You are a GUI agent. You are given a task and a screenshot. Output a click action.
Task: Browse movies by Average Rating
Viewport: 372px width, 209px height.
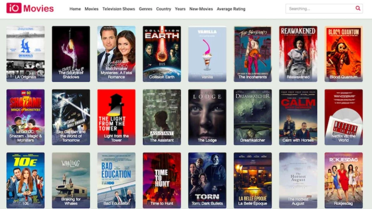[231, 9]
